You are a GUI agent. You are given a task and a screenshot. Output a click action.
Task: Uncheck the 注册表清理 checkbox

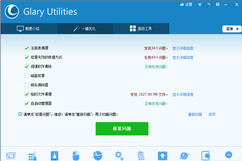[27, 48]
